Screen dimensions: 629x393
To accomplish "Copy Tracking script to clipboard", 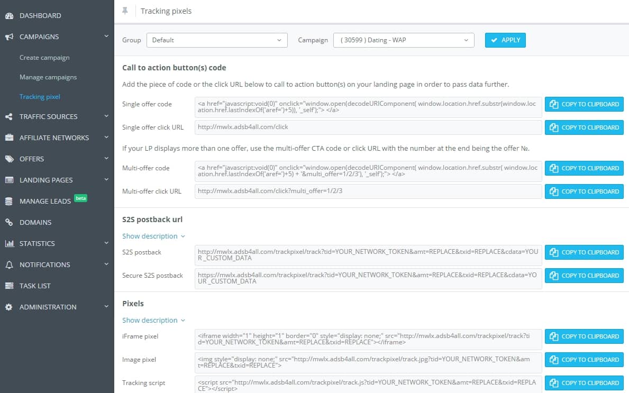I will pyautogui.click(x=584, y=383).
